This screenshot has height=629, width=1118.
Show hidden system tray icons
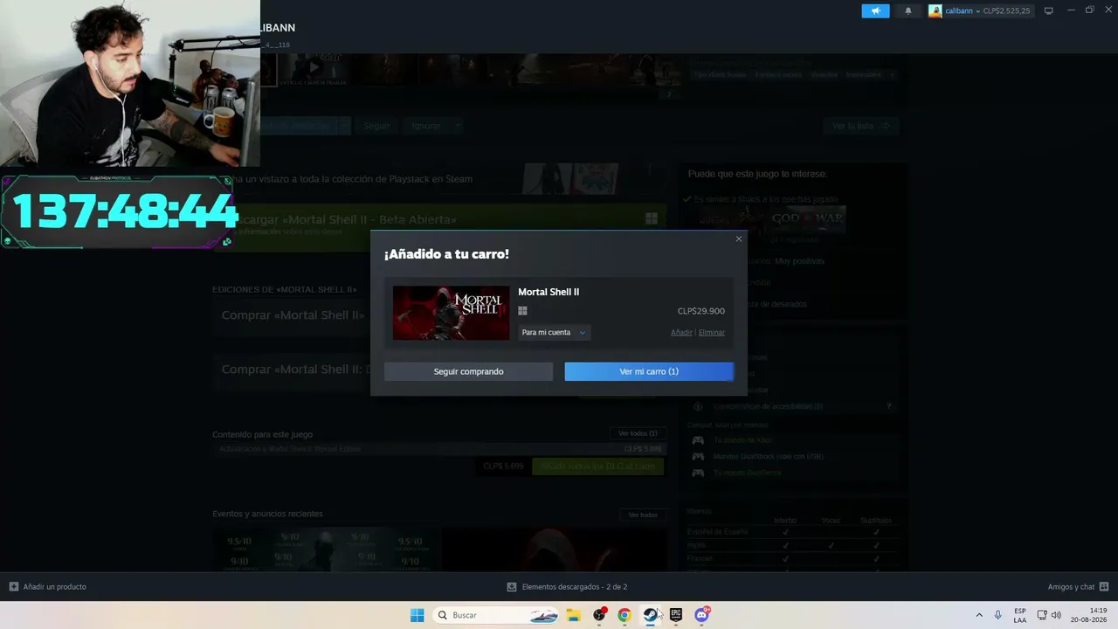[x=979, y=615]
